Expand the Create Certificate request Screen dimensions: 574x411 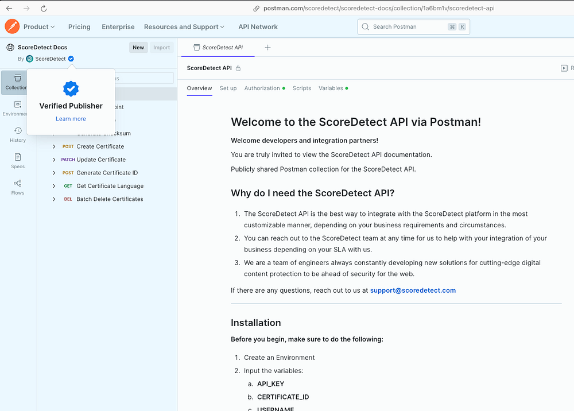tap(54, 146)
